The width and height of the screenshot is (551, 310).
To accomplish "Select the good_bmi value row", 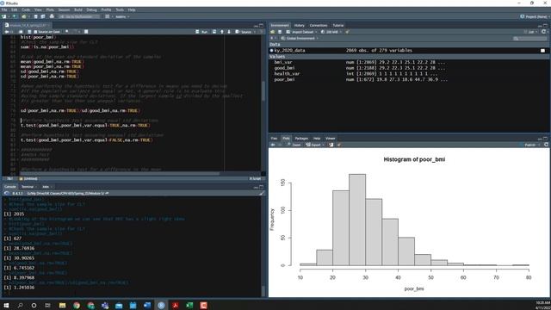I will click(410, 68).
